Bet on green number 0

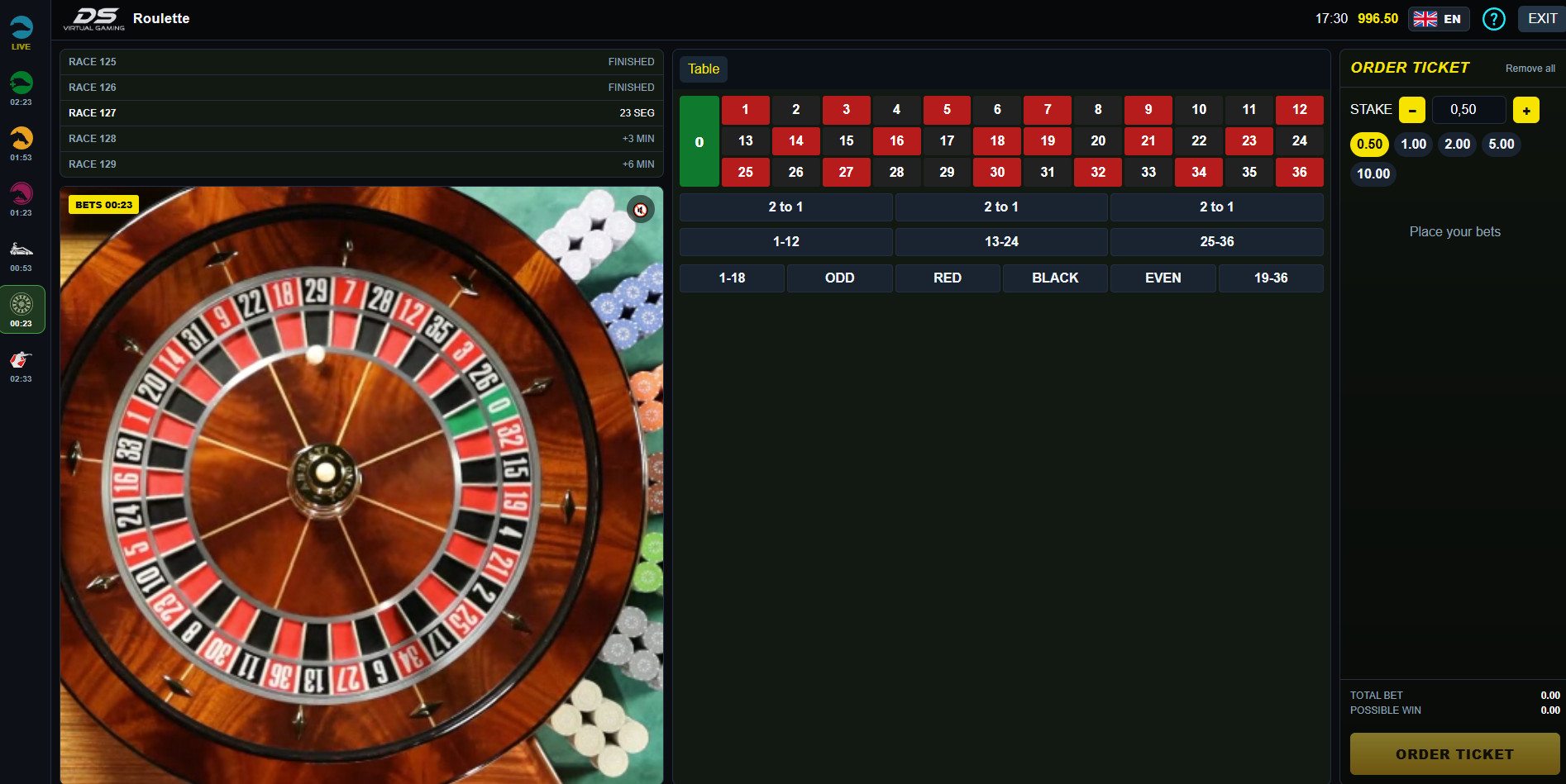[699, 141]
